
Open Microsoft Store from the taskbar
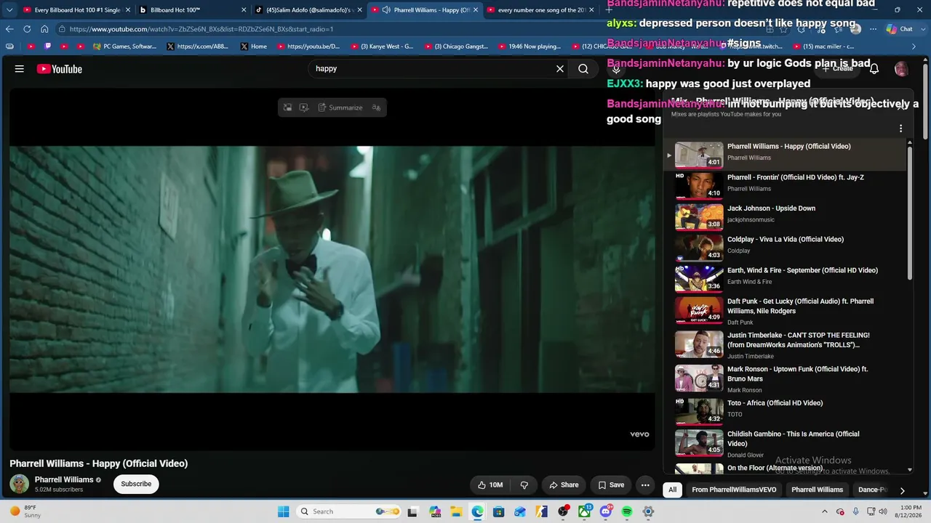498,511
